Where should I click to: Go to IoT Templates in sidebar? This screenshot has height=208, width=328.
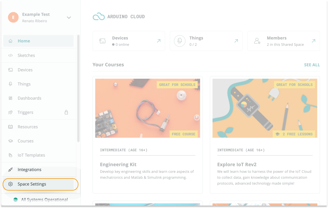click(x=31, y=155)
